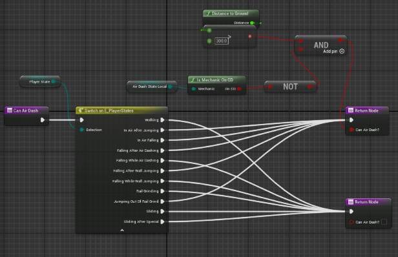Click the Sliding After Special output pin
This screenshot has width=398, height=257.
pos(162,221)
